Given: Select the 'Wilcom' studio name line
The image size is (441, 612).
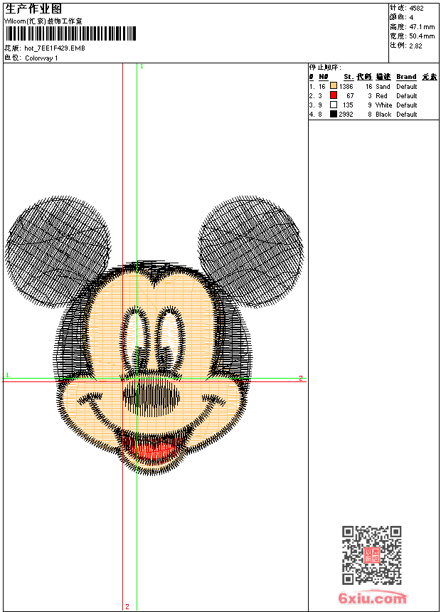Looking at the screenshot, I should 43,21.
